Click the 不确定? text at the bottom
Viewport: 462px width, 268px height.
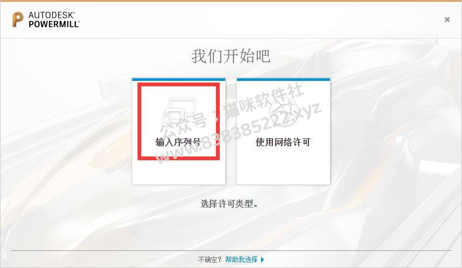(x=210, y=259)
